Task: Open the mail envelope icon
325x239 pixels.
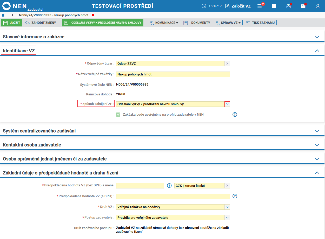Action: pos(303,6)
